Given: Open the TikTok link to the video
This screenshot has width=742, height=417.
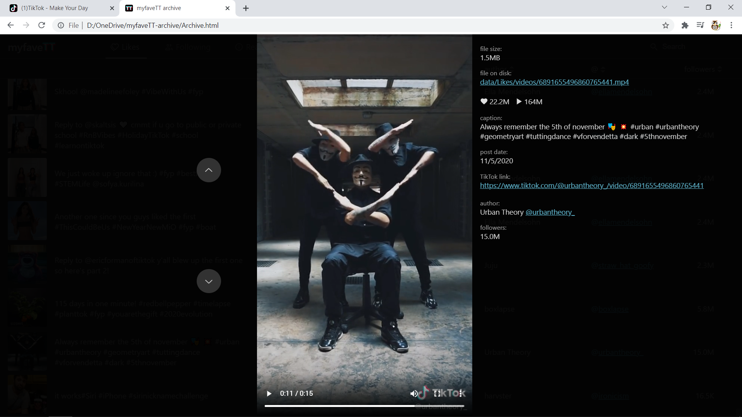Looking at the screenshot, I should click(x=592, y=185).
